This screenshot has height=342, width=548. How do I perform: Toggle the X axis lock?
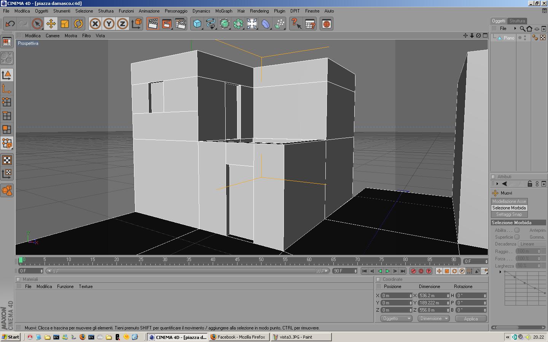click(95, 24)
